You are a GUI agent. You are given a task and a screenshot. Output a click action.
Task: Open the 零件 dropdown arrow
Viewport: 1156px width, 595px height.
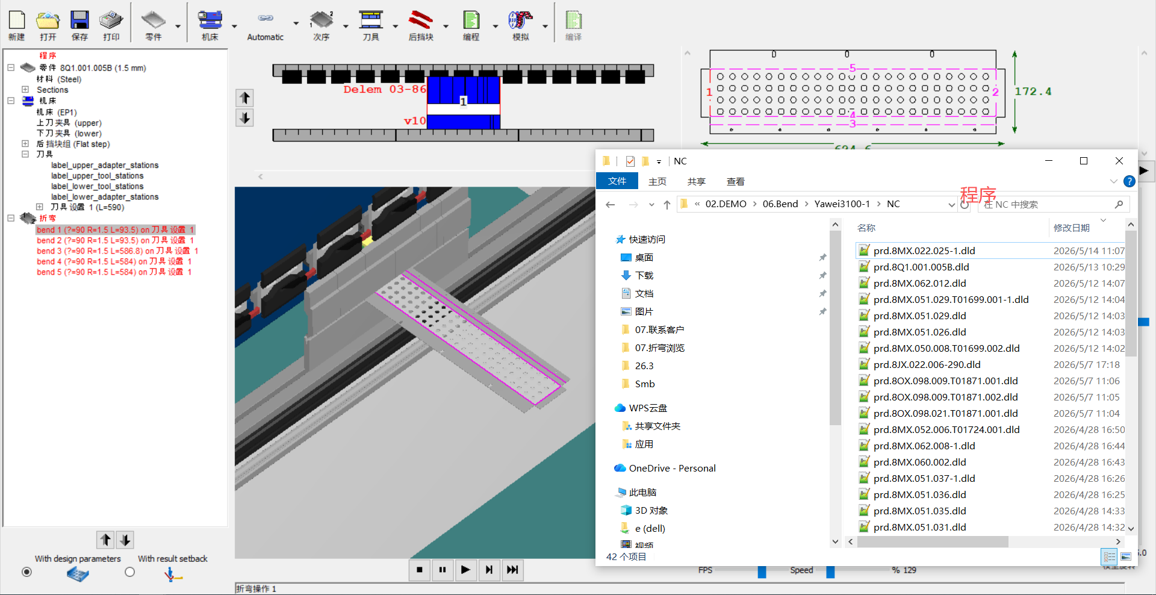pyautogui.click(x=178, y=26)
